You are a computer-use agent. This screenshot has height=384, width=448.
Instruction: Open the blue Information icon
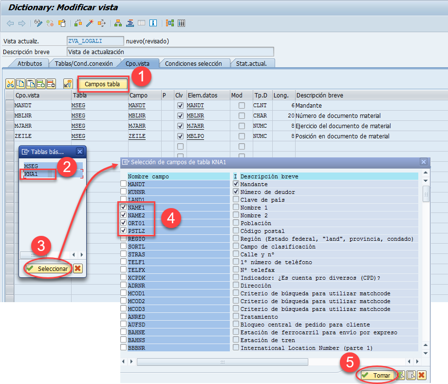[x=153, y=23]
